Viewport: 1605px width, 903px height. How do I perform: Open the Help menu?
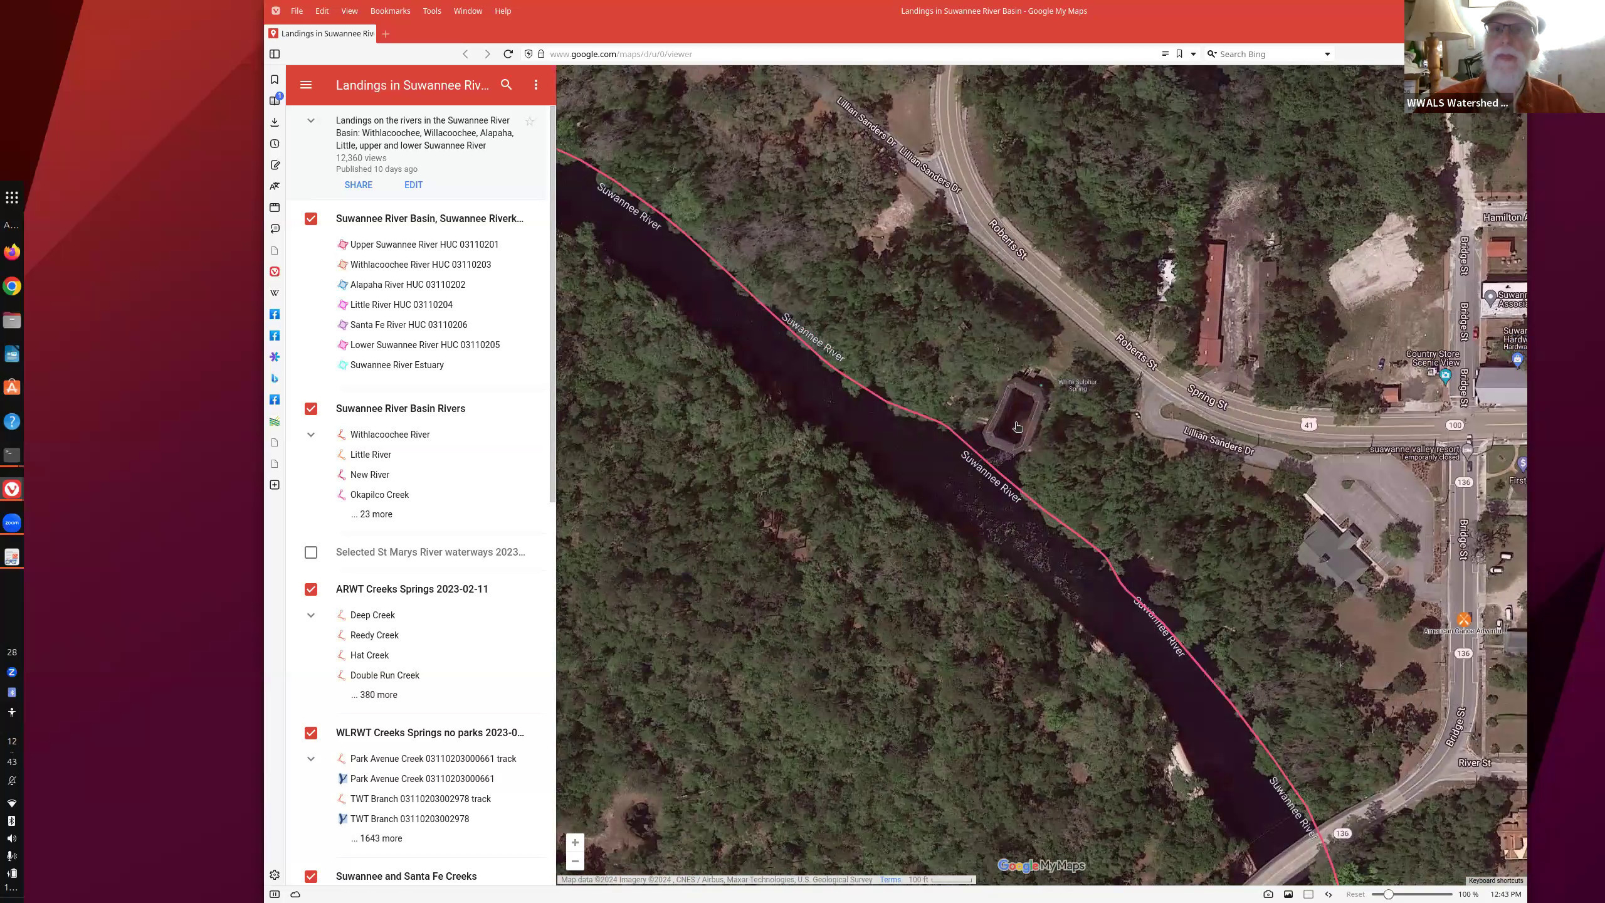pos(503,11)
